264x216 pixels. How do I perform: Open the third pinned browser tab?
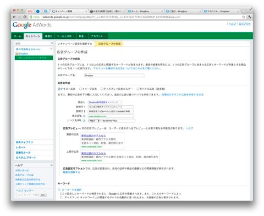pos(46,12)
